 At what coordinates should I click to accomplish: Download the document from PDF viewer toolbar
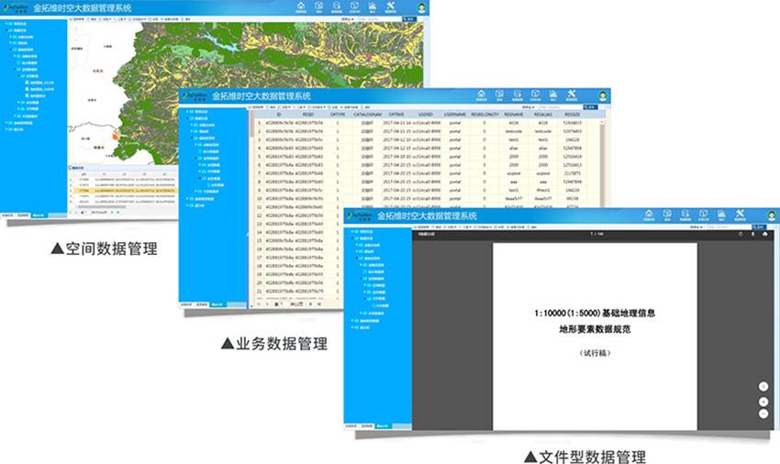(752, 234)
